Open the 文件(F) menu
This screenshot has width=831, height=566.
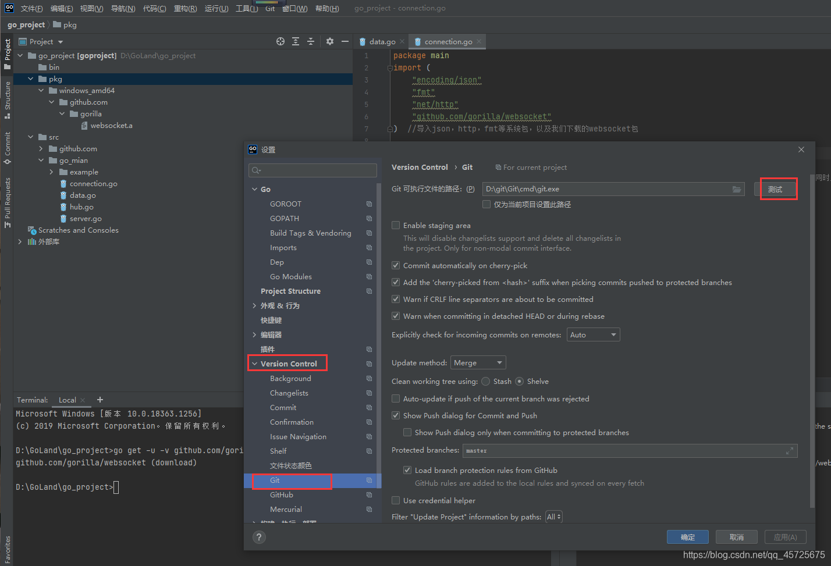(x=31, y=8)
